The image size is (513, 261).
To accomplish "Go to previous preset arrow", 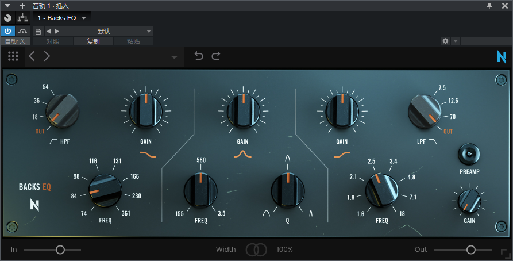I will coord(49,32).
